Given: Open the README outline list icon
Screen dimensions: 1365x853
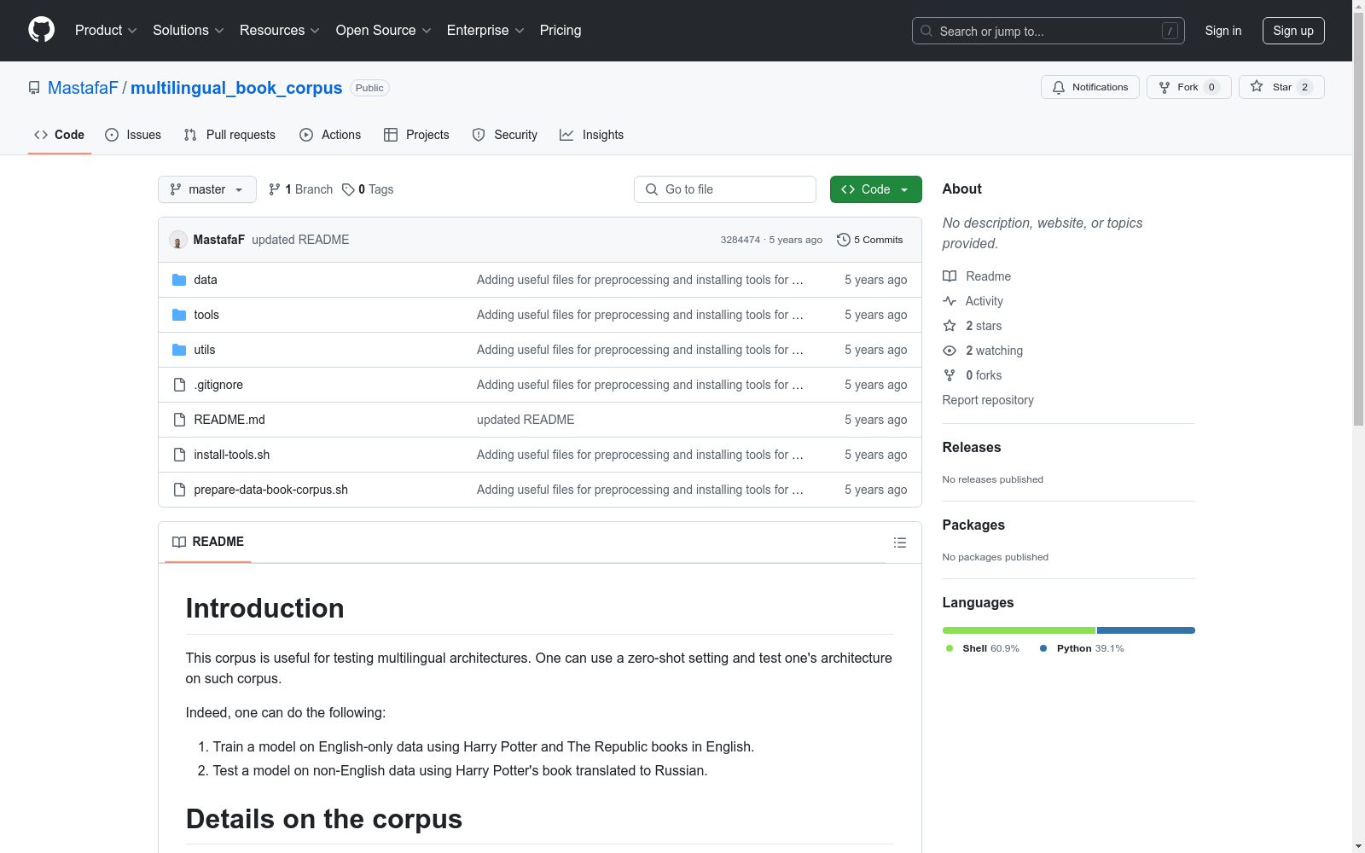Looking at the screenshot, I should click(x=899, y=543).
